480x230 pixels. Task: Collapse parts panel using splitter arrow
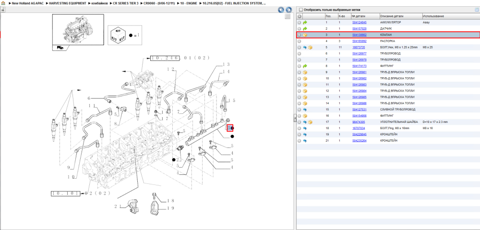(x=295, y=118)
